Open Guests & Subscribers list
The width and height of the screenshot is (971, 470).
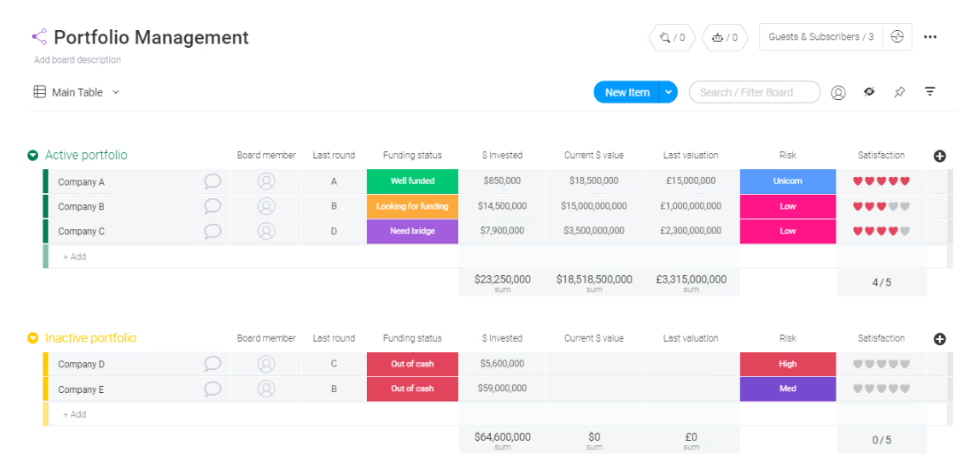point(820,37)
